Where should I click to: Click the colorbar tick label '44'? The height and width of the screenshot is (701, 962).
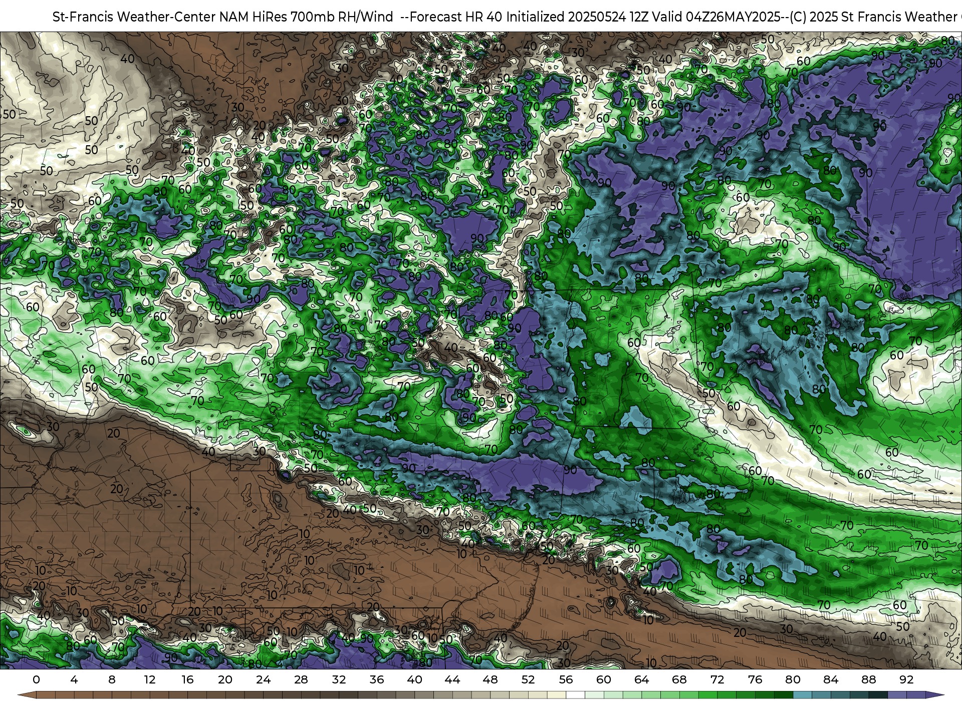(452, 679)
